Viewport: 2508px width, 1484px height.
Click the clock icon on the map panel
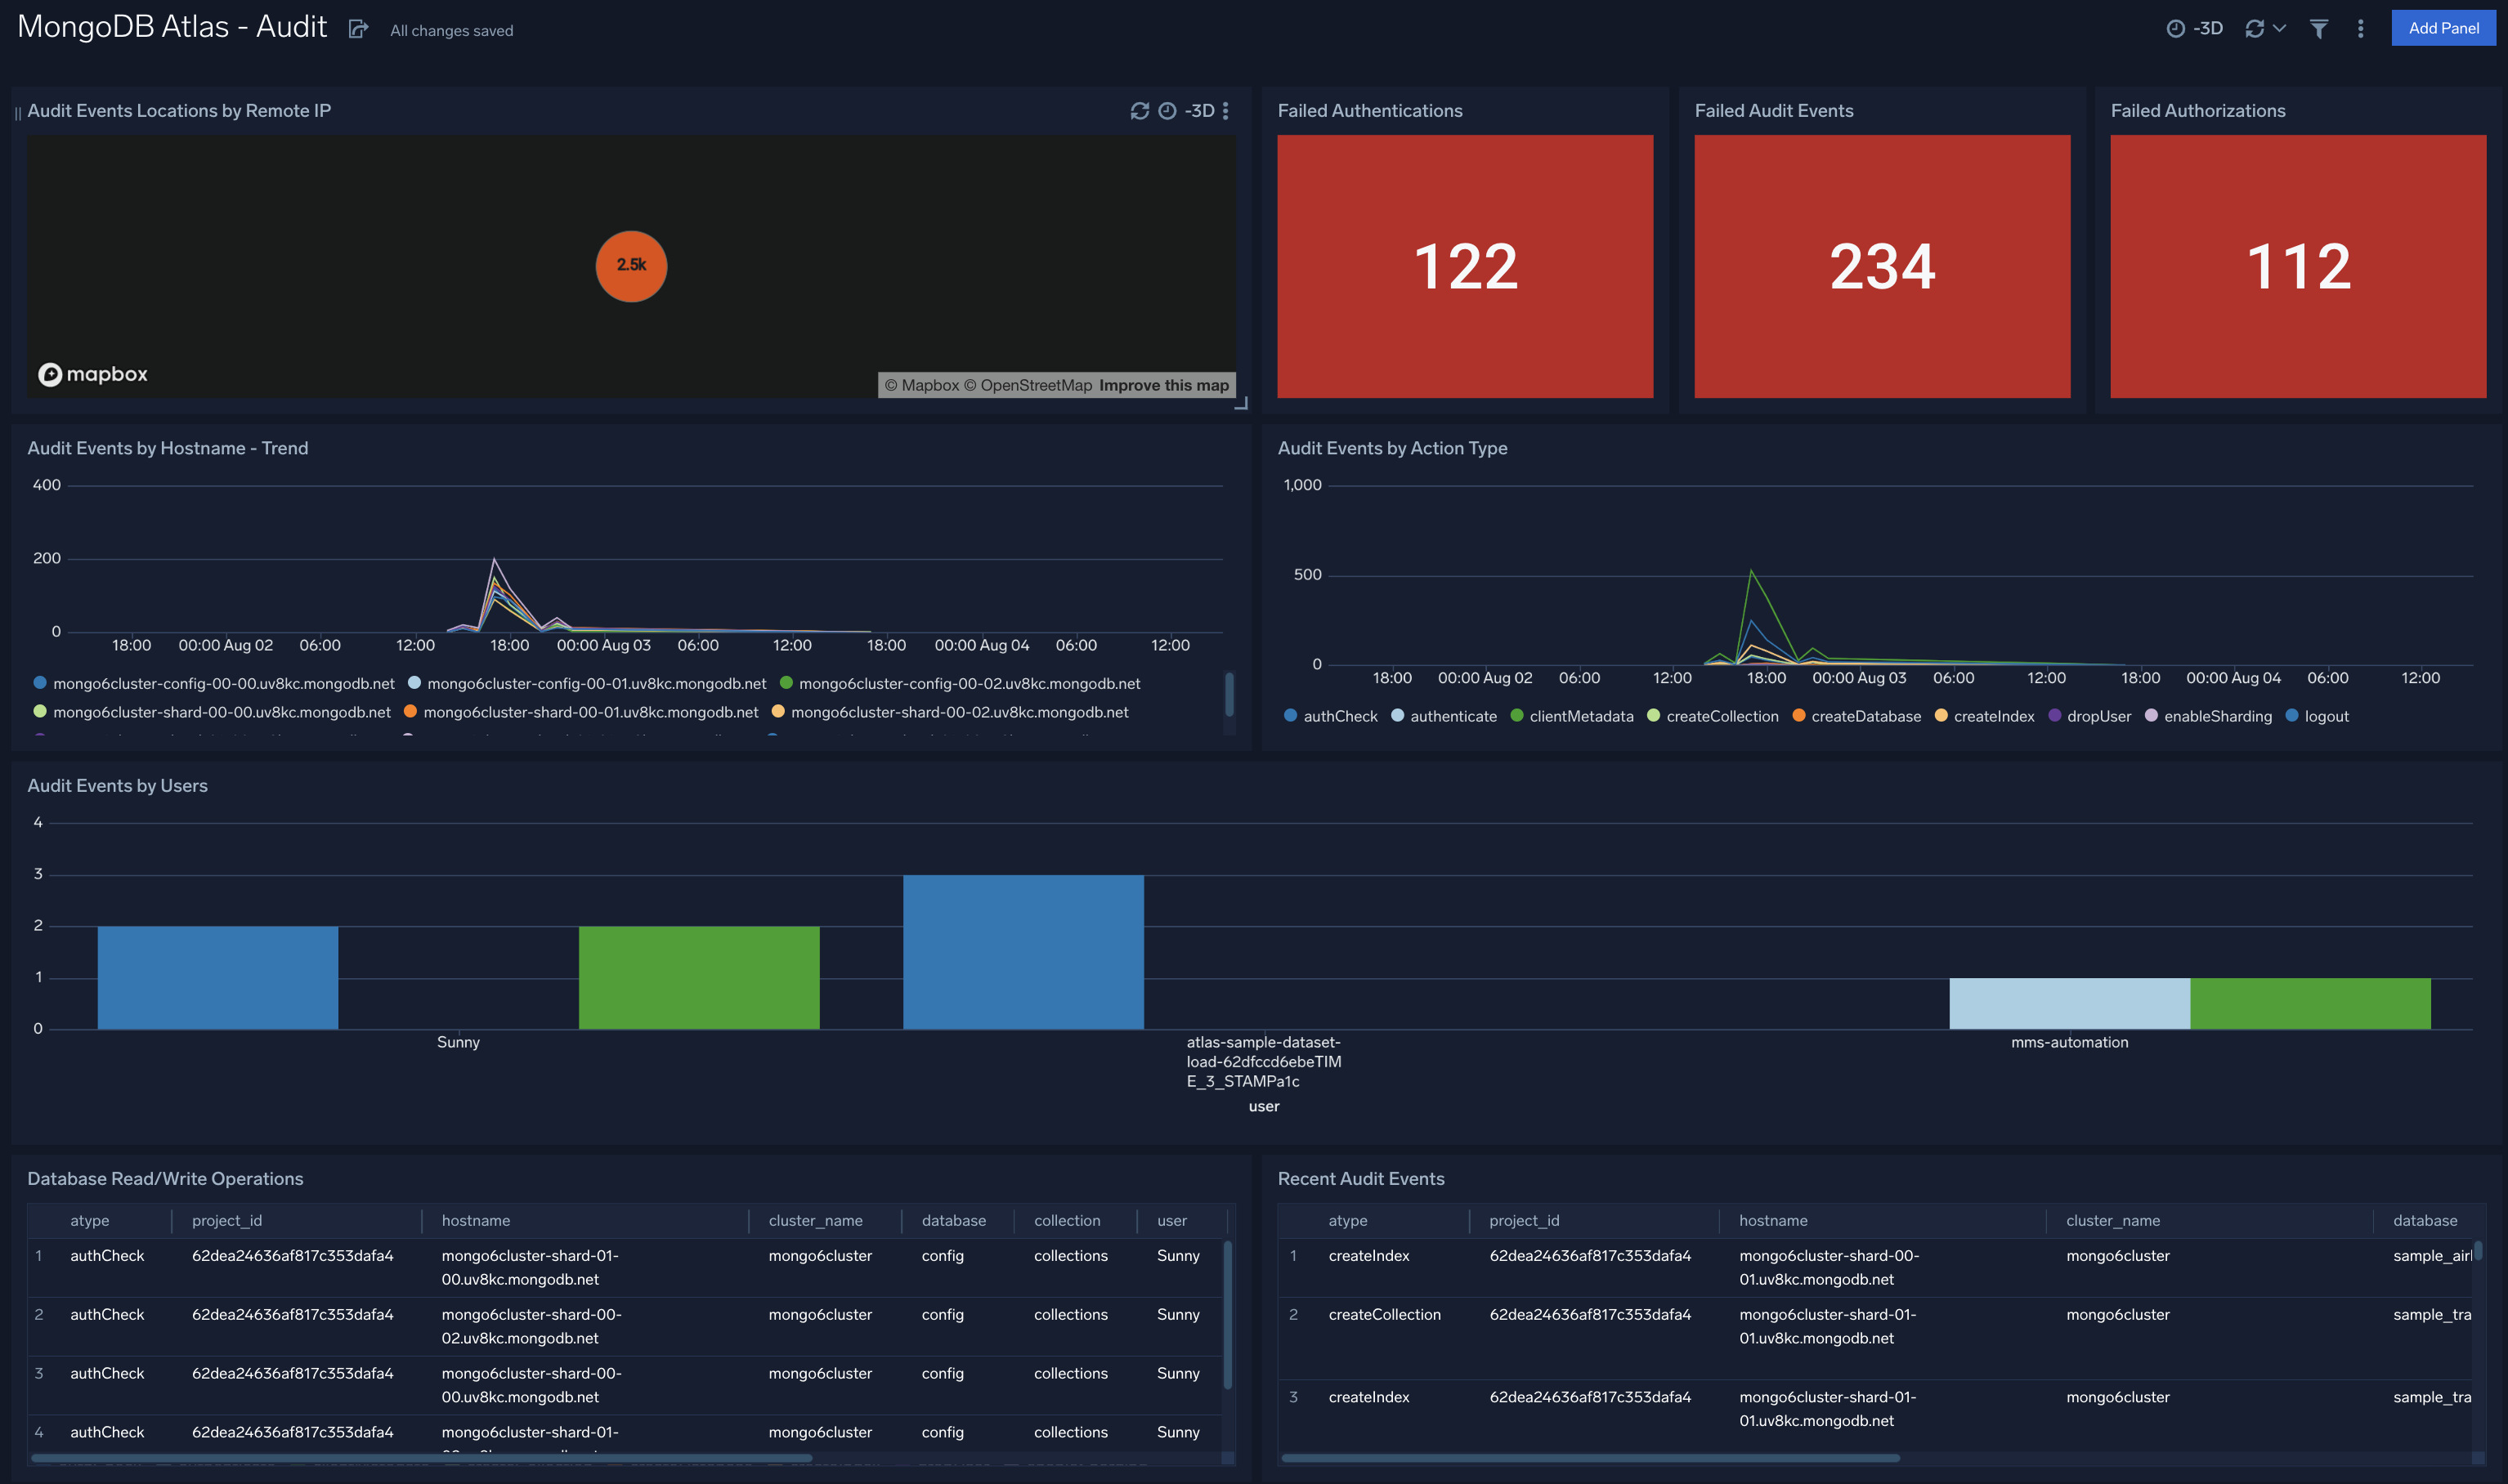coord(1168,110)
